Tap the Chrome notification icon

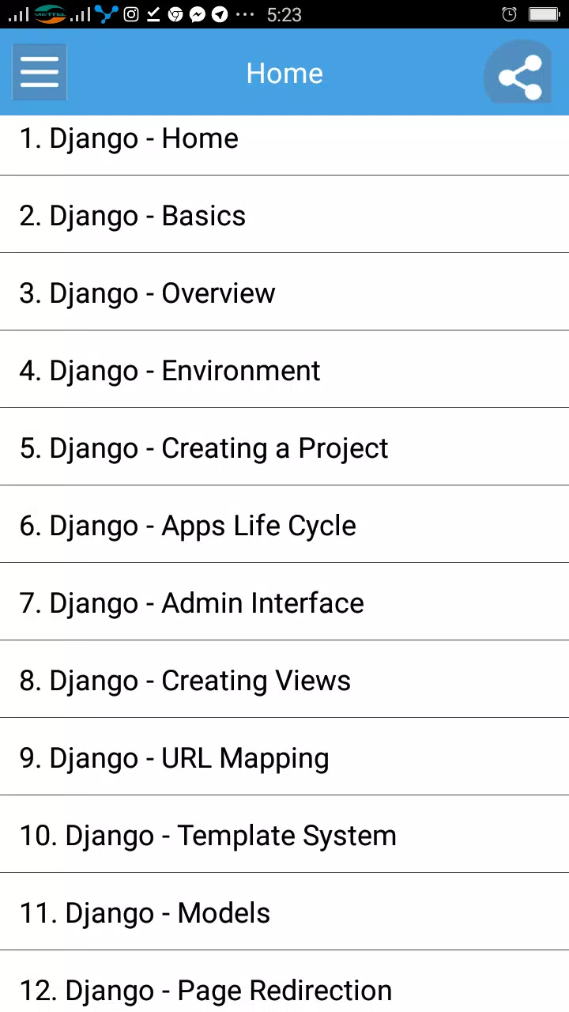(x=175, y=14)
